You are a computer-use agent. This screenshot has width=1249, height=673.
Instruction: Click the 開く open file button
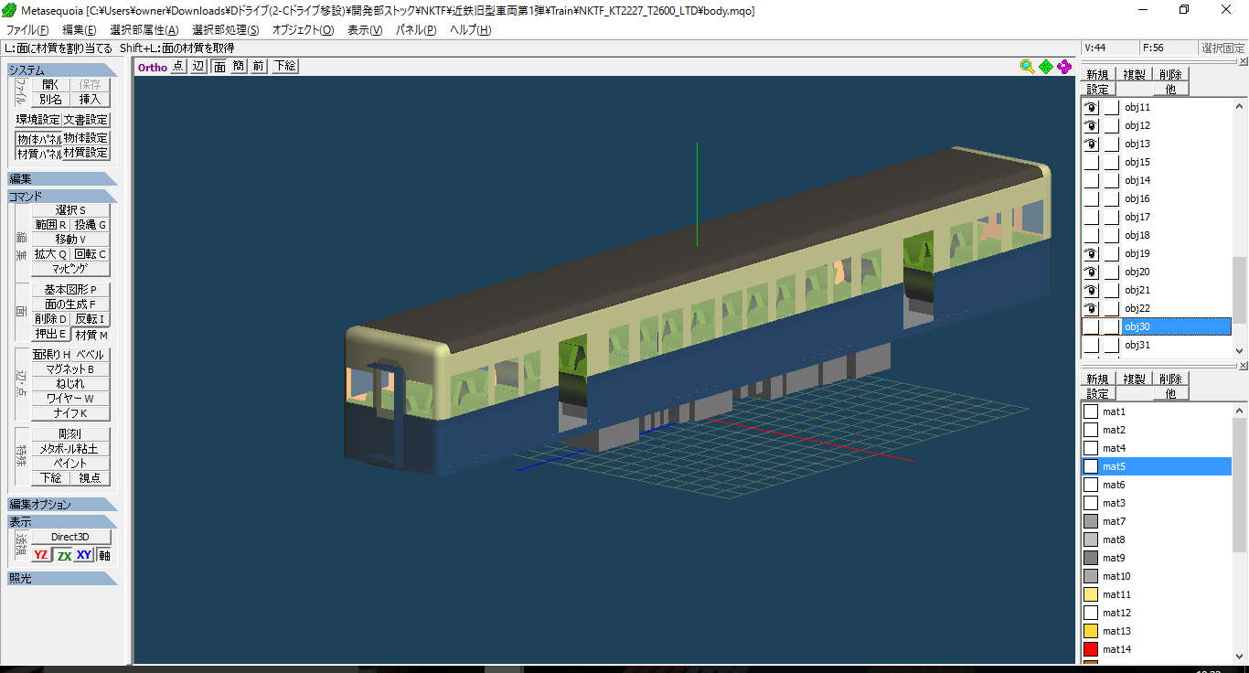pos(50,84)
